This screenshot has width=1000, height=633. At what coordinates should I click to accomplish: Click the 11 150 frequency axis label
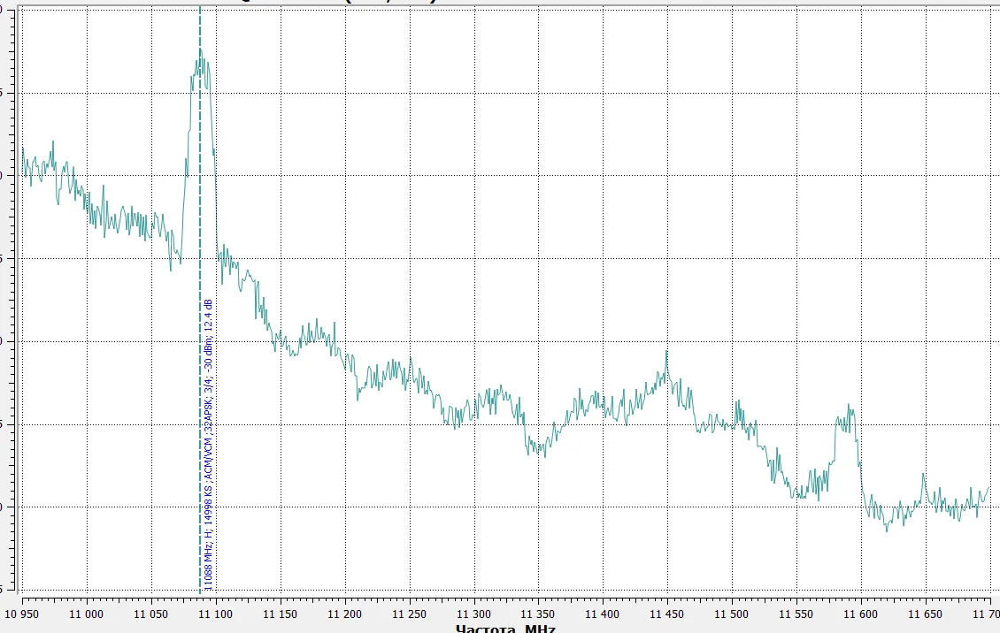(281, 613)
